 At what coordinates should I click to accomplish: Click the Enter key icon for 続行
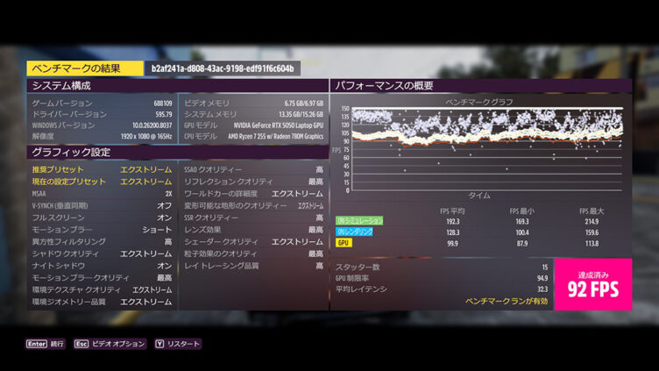(37, 344)
